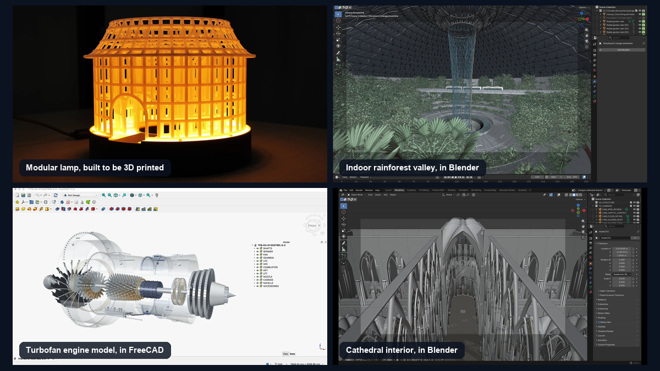Toggle camera view icon in cathedral viewport
The height and width of the screenshot is (371, 660).
(x=583, y=232)
